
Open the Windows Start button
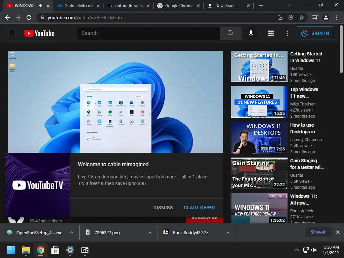coord(11,250)
